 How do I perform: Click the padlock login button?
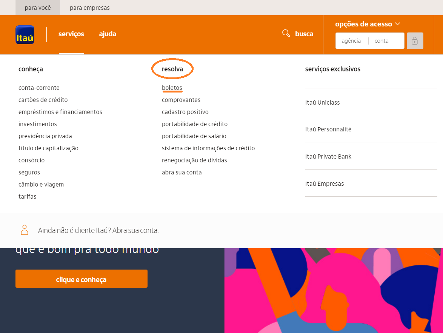(415, 41)
